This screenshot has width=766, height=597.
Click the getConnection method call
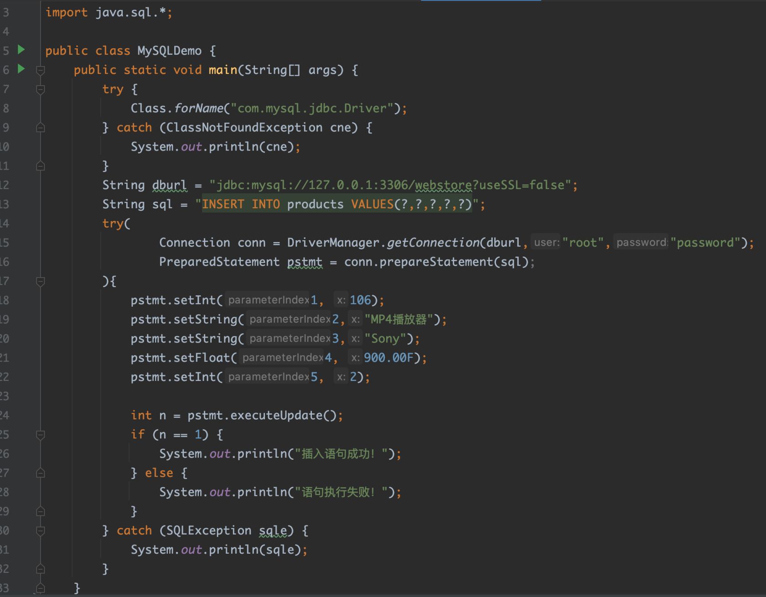433,242
